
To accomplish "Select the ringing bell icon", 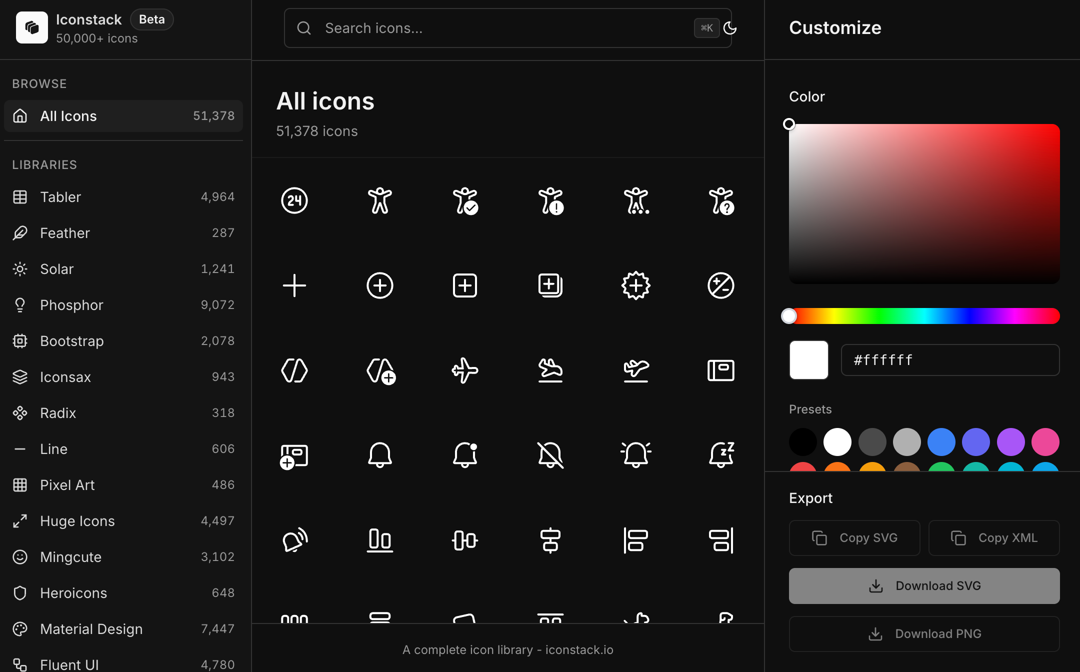I will pos(636,455).
